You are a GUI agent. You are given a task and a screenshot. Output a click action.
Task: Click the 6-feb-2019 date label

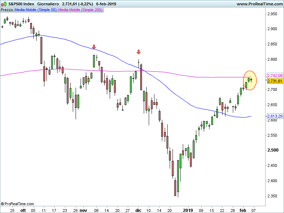106,4
